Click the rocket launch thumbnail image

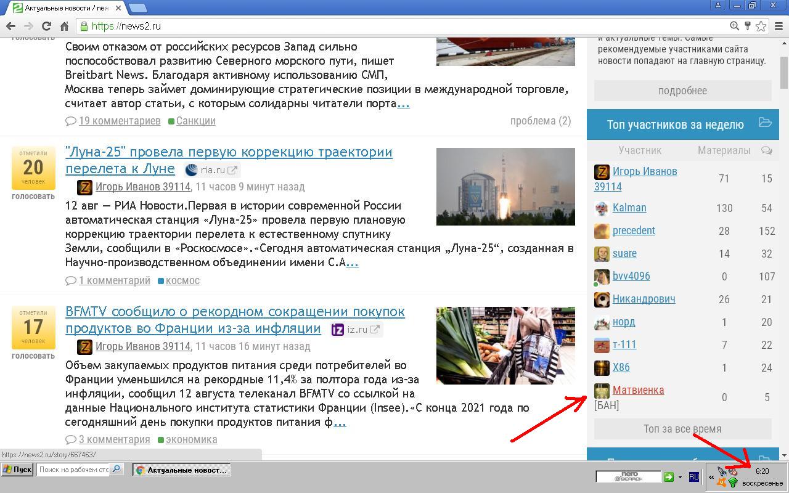click(505, 186)
